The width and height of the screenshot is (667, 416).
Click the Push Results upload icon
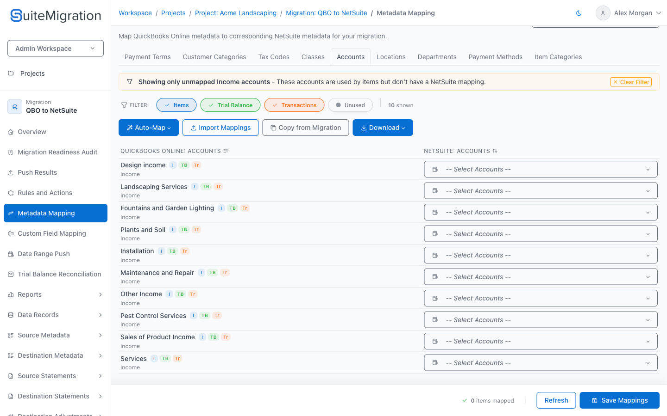11,172
